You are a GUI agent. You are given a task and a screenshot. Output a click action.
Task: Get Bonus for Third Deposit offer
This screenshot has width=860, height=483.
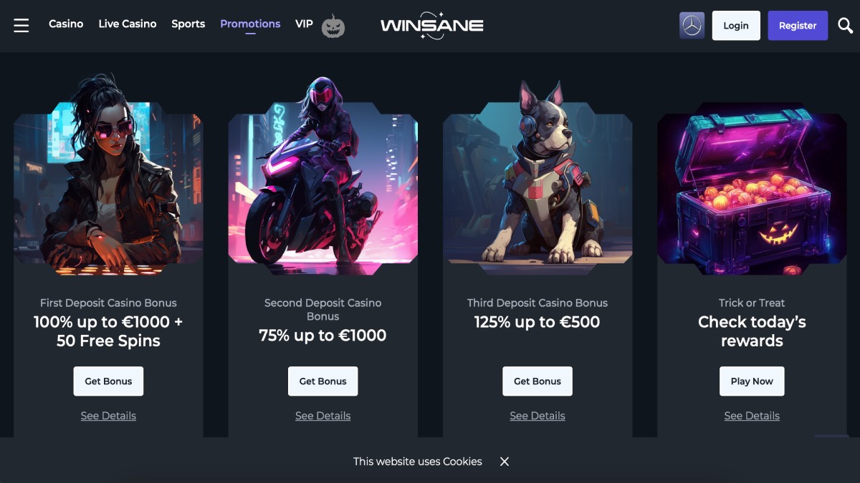click(537, 381)
